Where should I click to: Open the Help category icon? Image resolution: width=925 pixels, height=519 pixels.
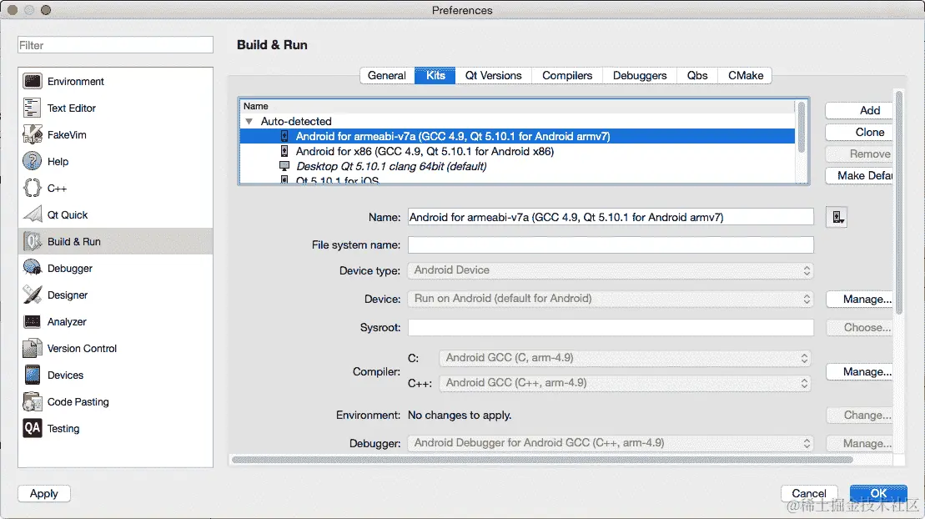(32, 160)
